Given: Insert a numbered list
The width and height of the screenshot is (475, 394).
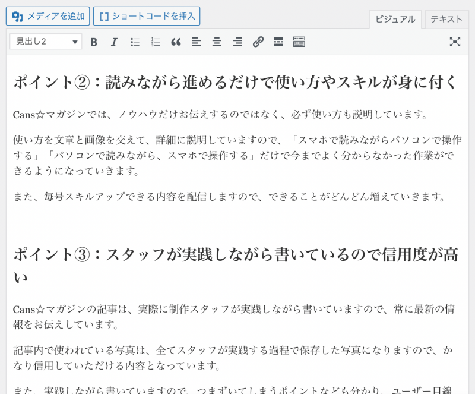Looking at the screenshot, I should coord(156,42).
